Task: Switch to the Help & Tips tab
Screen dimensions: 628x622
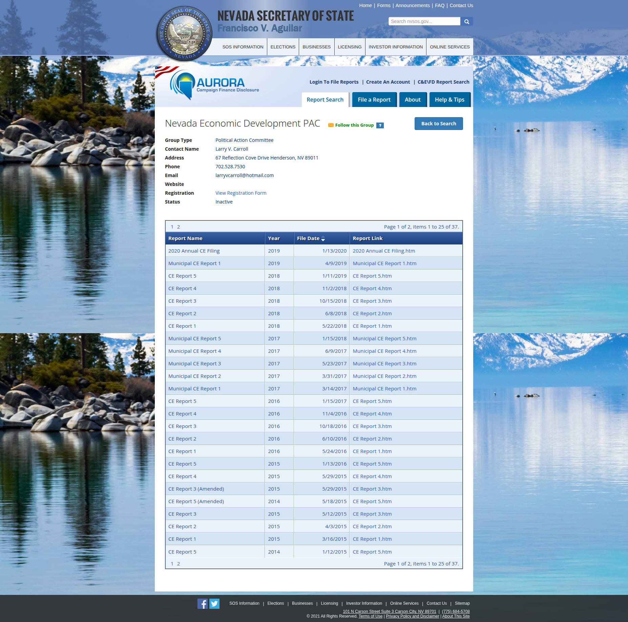Action: pyautogui.click(x=449, y=100)
